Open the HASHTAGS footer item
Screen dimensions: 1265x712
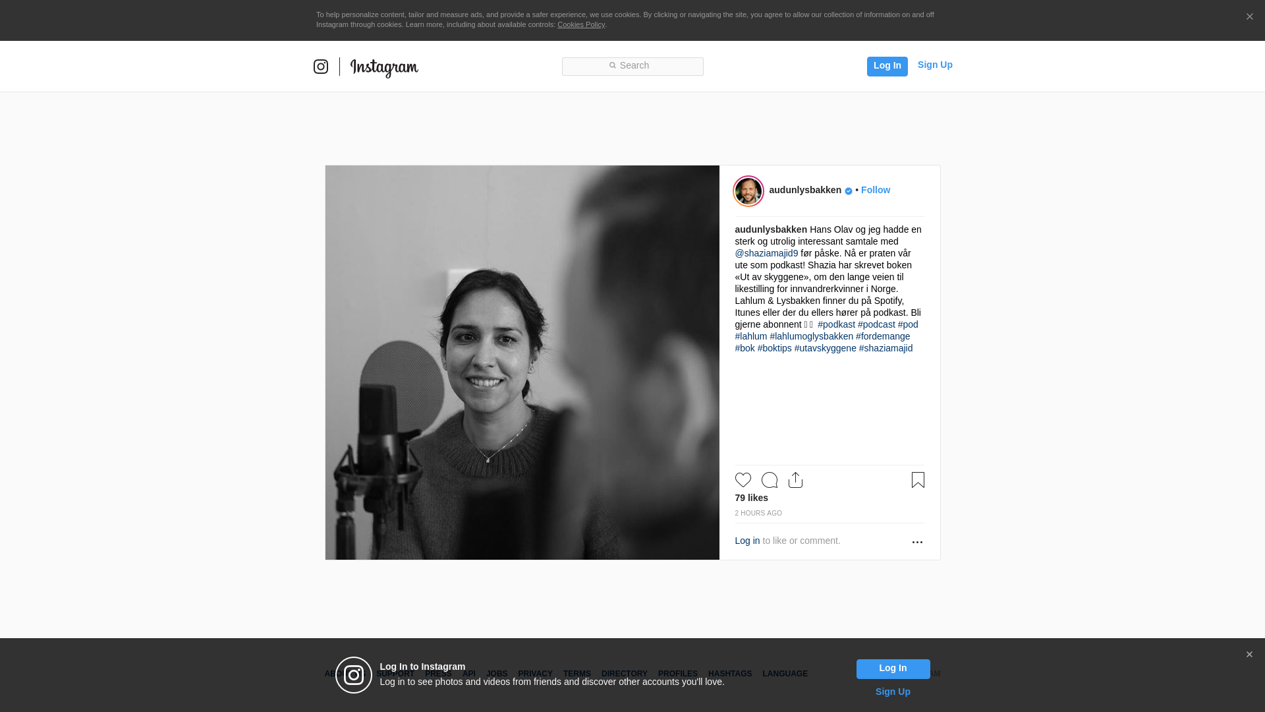(729, 674)
